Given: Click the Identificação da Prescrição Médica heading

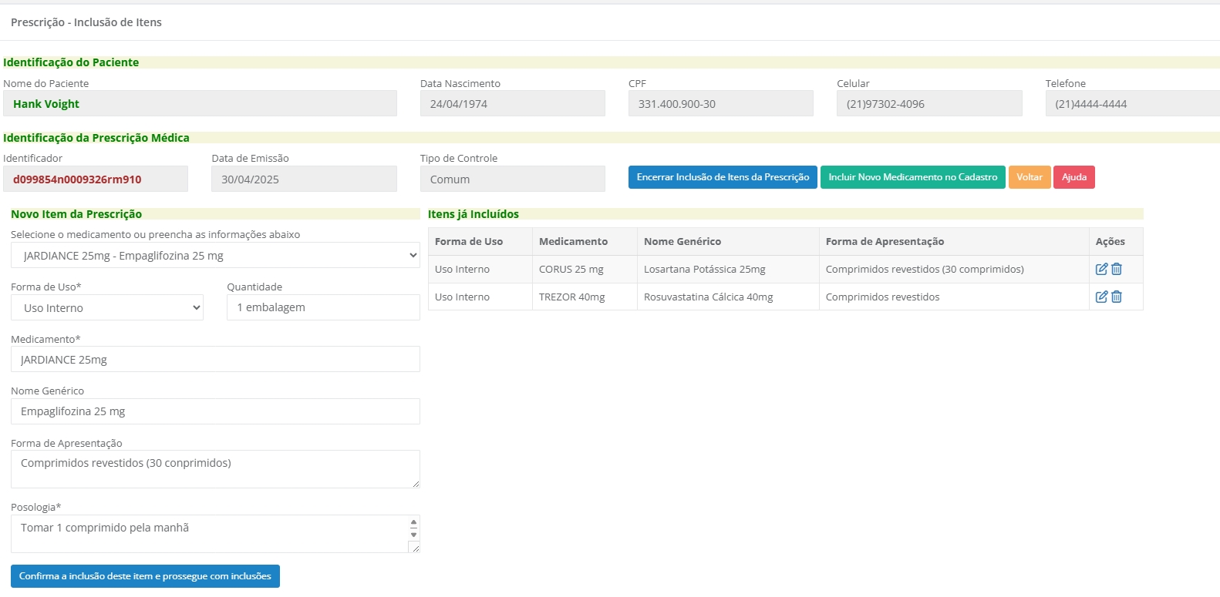Looking at the screenshot, I should coord(96,138).
